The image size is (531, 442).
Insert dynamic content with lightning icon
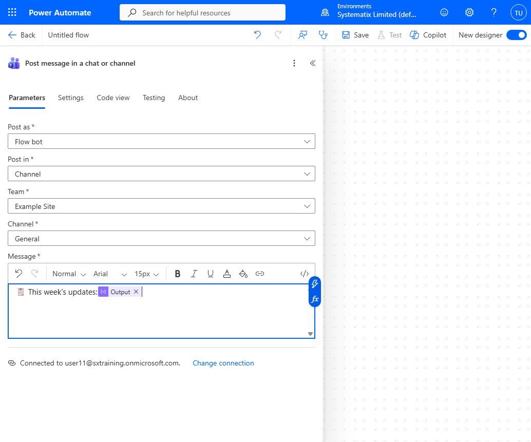pyautogui.click(x=315, y=284)
